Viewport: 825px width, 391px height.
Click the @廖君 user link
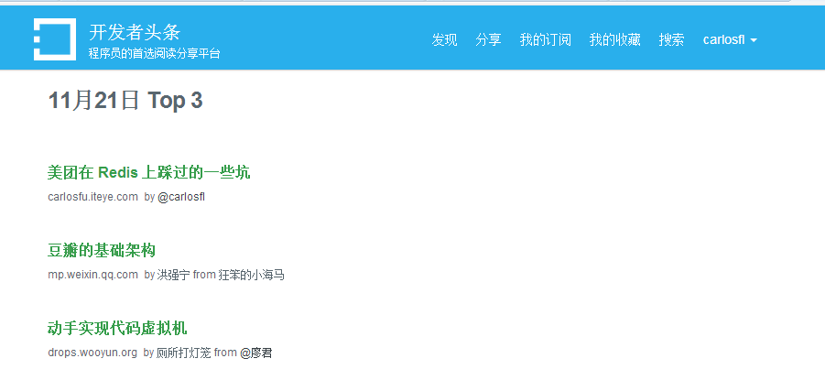click(x=256, y=353)
